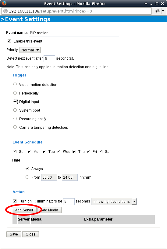Select the System boot trigger option
Screen dimensions: 167x249
coord(15,110)
